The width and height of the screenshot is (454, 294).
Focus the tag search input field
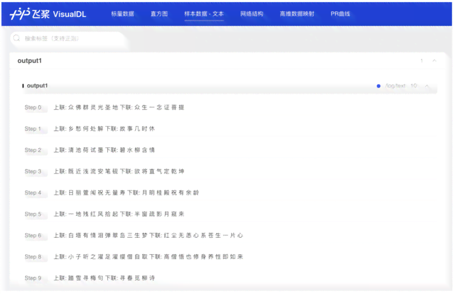pyautogui.click(x=69, y=39)
